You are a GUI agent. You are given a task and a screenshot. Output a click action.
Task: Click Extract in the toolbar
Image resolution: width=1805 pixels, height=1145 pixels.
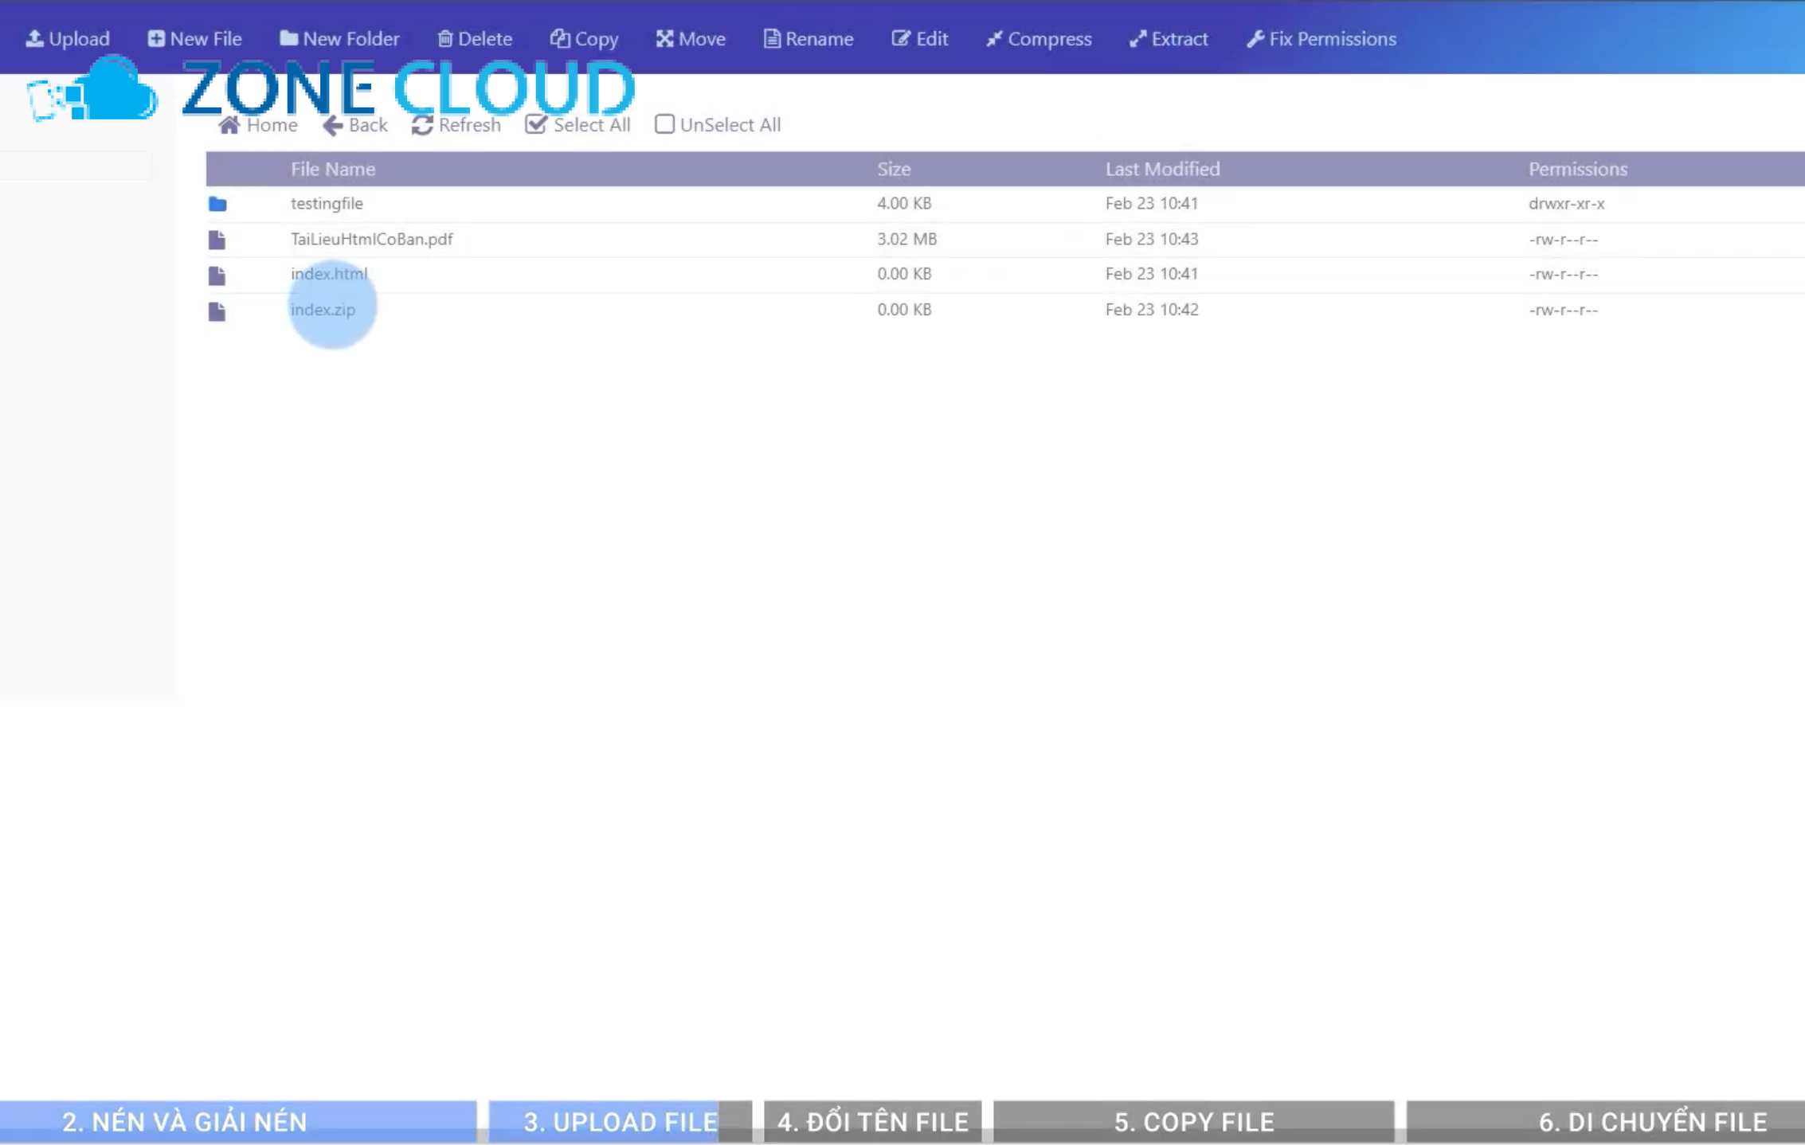coord(1169,38)
